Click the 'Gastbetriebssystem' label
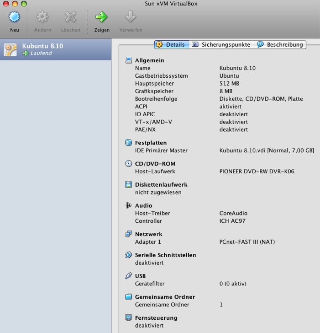The height and width of the screenshot is (333, 320). 161,76
